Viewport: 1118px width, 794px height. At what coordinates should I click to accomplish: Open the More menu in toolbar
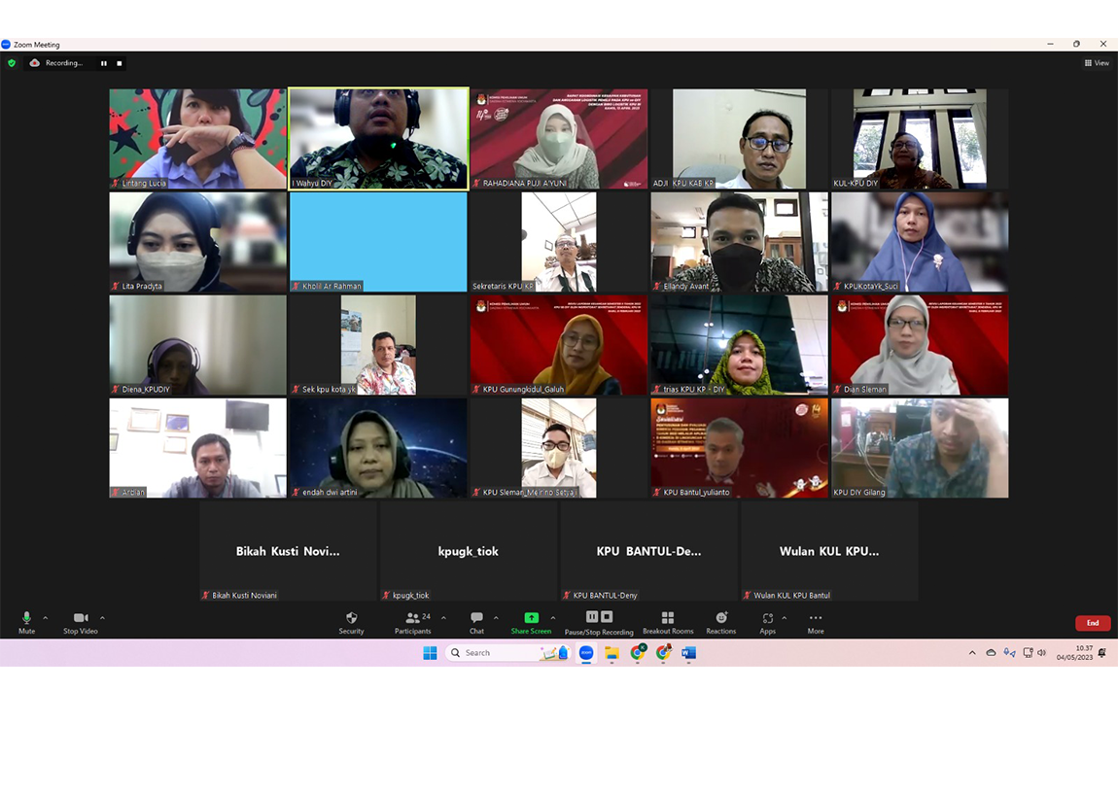click(x=815, y=619)
